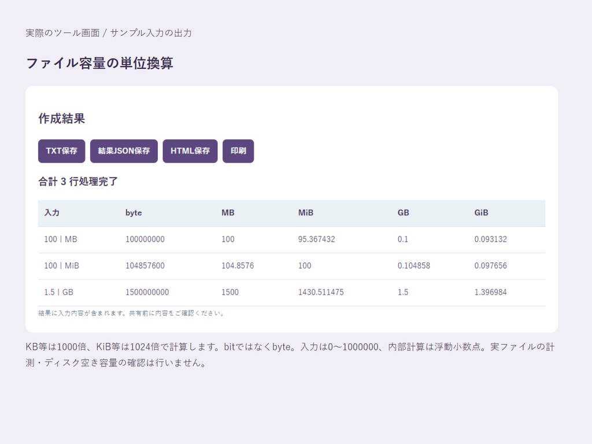Click the input cell "1.5 | GB"

[58, 292]
